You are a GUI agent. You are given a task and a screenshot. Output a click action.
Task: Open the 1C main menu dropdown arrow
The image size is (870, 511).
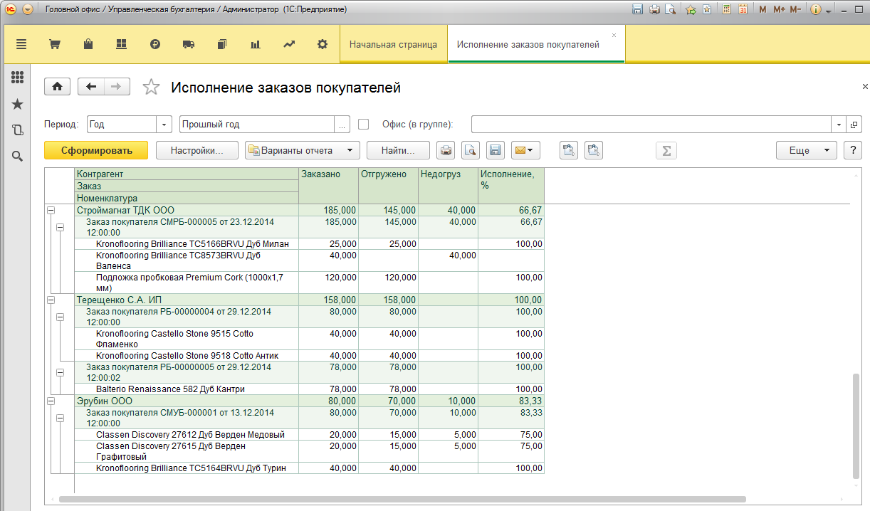(x=28, y=10)
